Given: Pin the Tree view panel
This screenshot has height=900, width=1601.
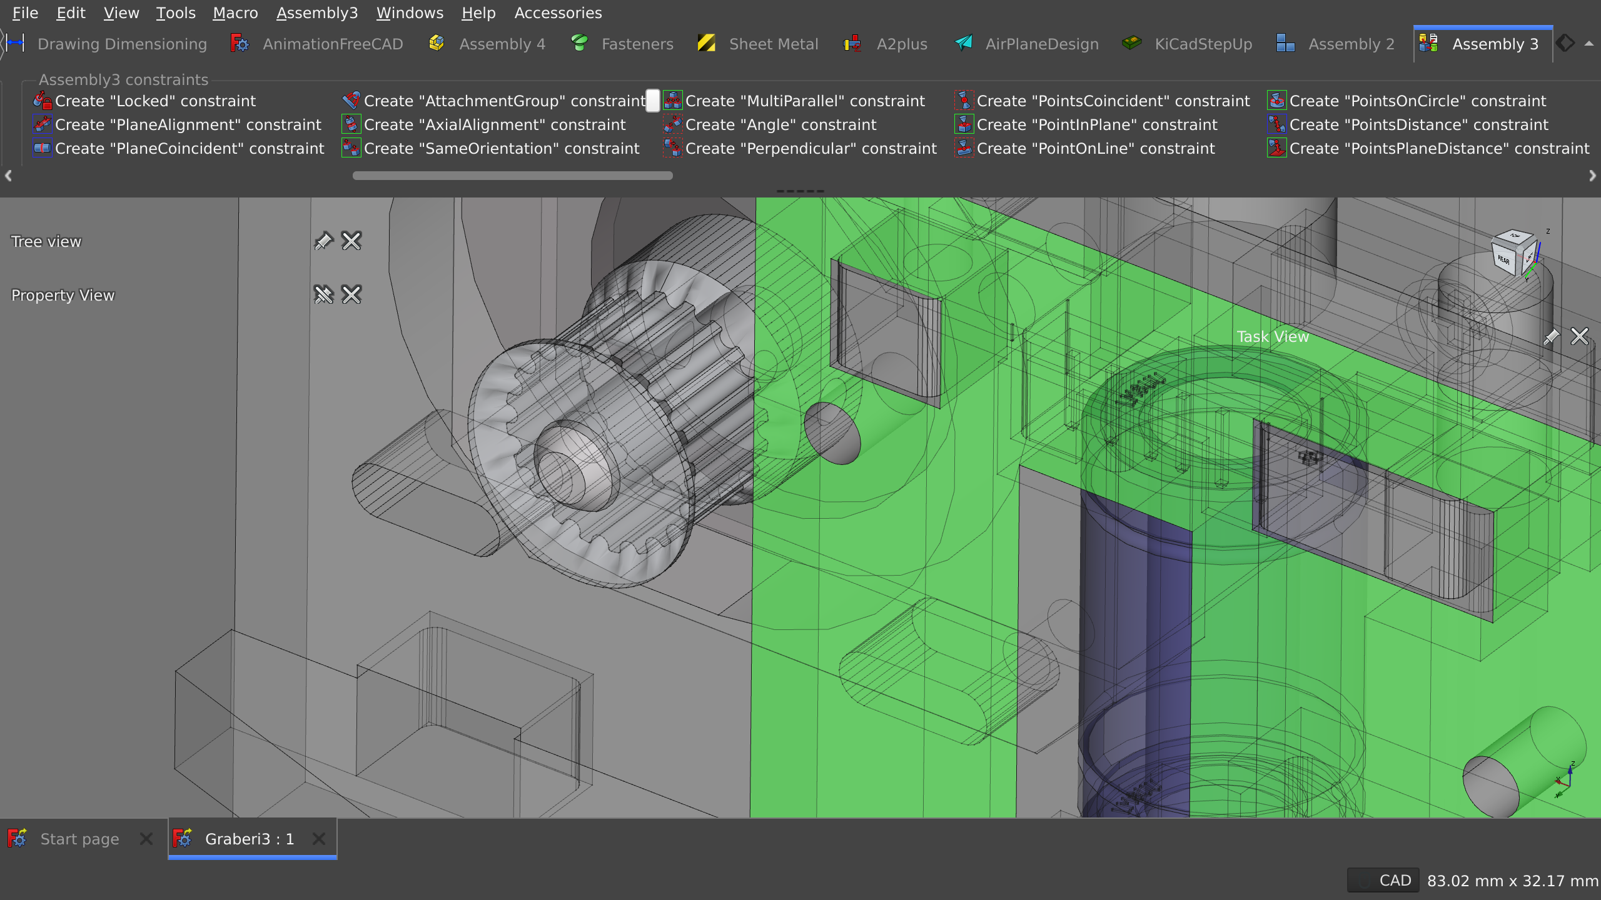Looking at the screenshot, I should [x=323, y=241].
